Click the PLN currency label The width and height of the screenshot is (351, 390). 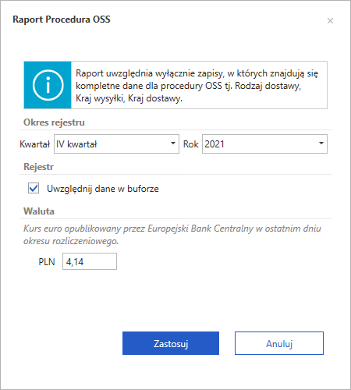pos(47,261)
